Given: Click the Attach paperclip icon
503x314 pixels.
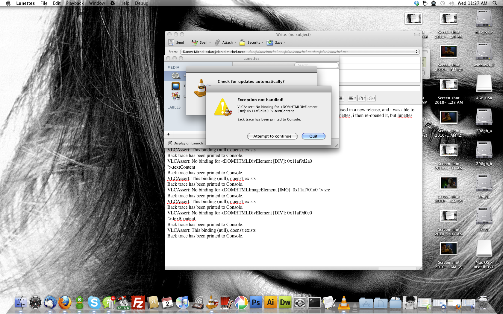Looking at the screenshot, I should (x=217, y=42).
